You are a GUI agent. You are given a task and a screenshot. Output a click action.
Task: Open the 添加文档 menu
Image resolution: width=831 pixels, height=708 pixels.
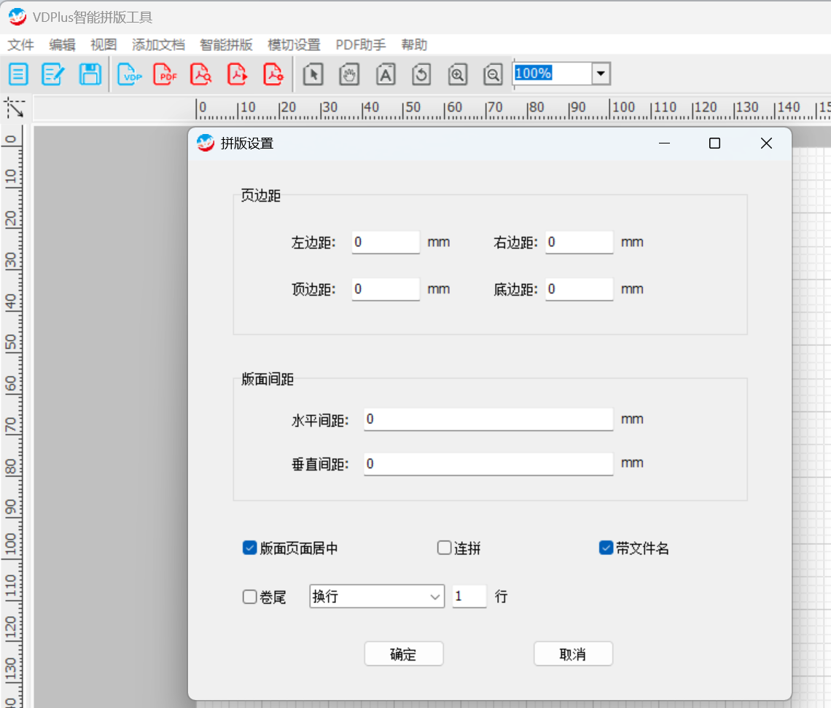pyautogui.click(x=158, y=45)
